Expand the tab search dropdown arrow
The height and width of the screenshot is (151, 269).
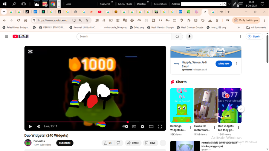(4, 12)
